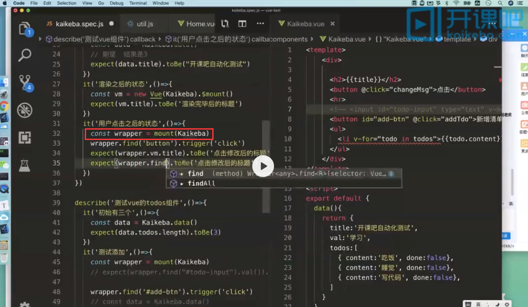Click line 48 "wrapper.find('#add-btn').trigger('click')"
The image size is (528, 307).
coord(171,292)
